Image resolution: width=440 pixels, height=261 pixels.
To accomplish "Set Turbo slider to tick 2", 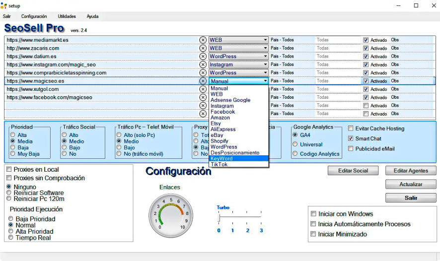I will pos(247,217).
